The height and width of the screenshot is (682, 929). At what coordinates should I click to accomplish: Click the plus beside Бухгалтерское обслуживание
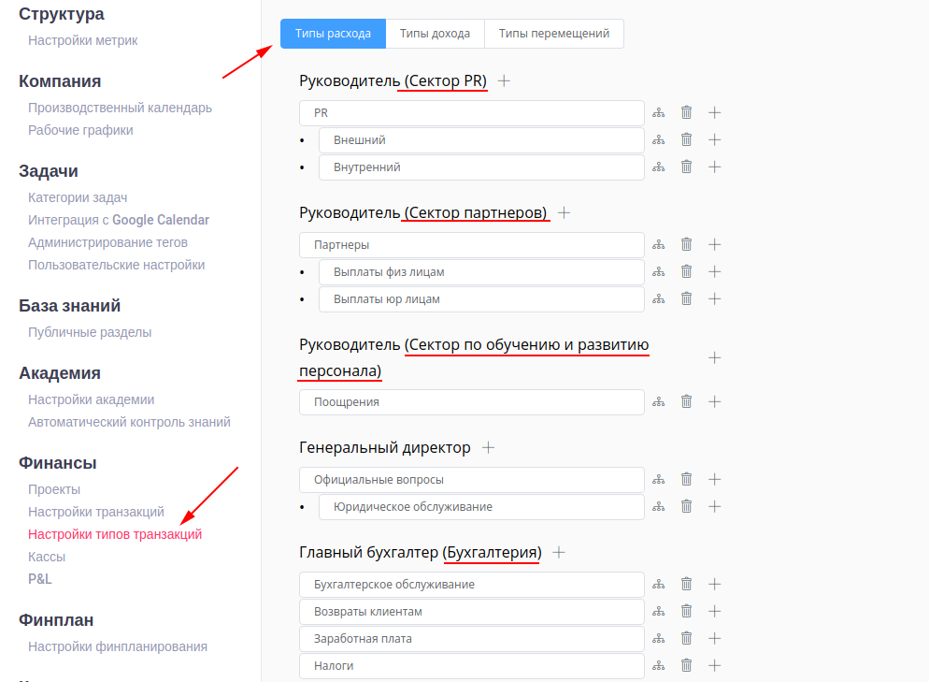tap(714, 584)
